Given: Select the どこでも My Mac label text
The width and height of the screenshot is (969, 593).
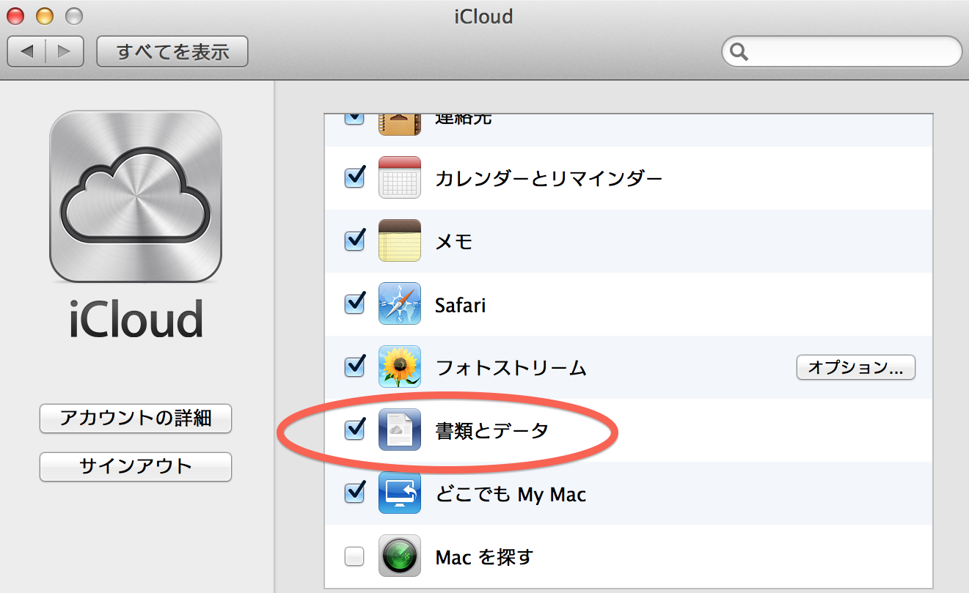Looking at the screenshot, I should [511, 494].
